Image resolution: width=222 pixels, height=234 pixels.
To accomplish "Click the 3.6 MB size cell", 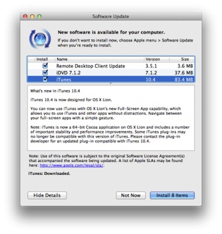I will click(x=185, y=66).
